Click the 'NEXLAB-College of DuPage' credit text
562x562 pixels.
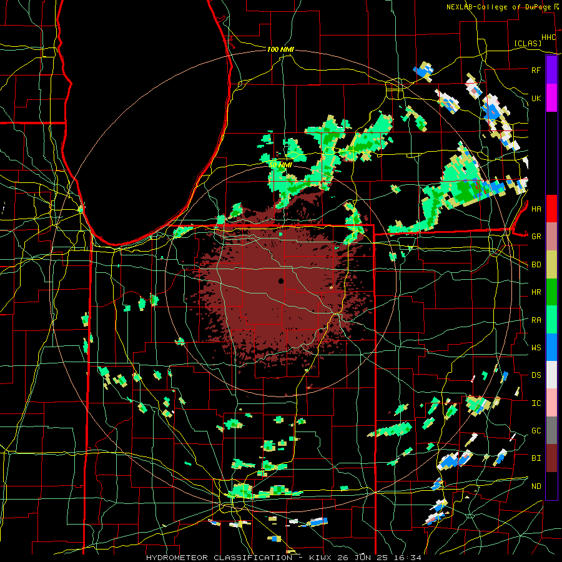[x=500, y=7]
